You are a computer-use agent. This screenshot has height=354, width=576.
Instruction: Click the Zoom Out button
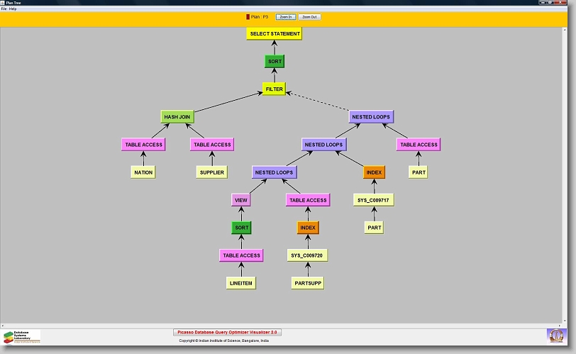point(309,16)
